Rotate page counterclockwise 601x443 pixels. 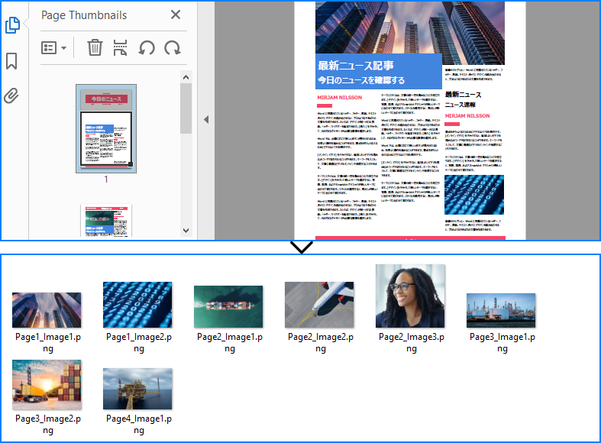click(147, 47)
